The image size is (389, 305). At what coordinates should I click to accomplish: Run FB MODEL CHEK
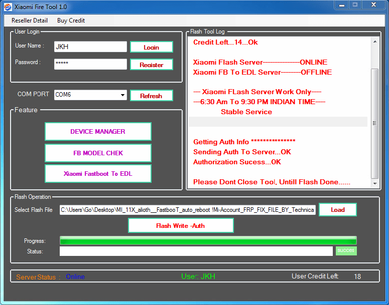(98, 153)
